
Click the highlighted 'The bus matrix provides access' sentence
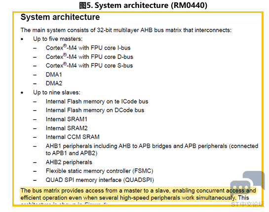pyautogui.click(x=138, y=194)
